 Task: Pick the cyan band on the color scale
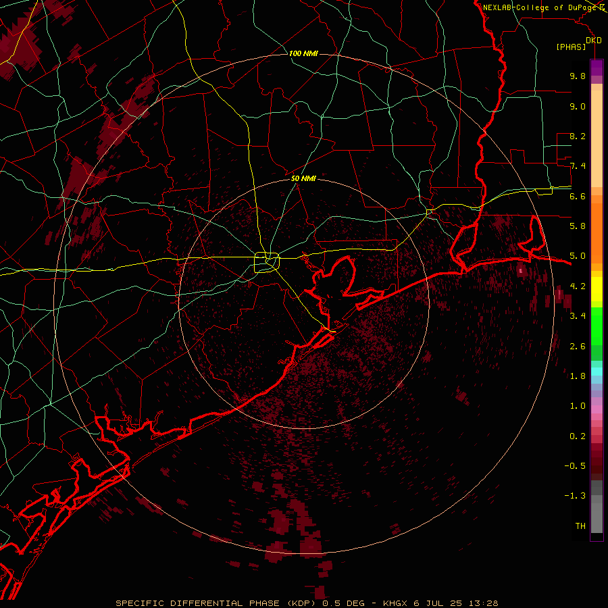(x=597, y=371)
